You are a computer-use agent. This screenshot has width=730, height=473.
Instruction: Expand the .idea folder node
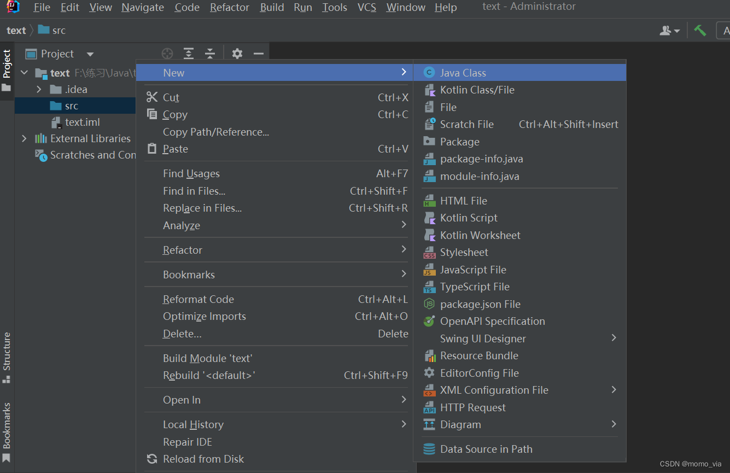click(x=39, y=89)
